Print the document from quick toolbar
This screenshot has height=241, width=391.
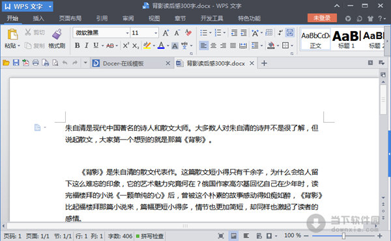click(x=36, y=62)
